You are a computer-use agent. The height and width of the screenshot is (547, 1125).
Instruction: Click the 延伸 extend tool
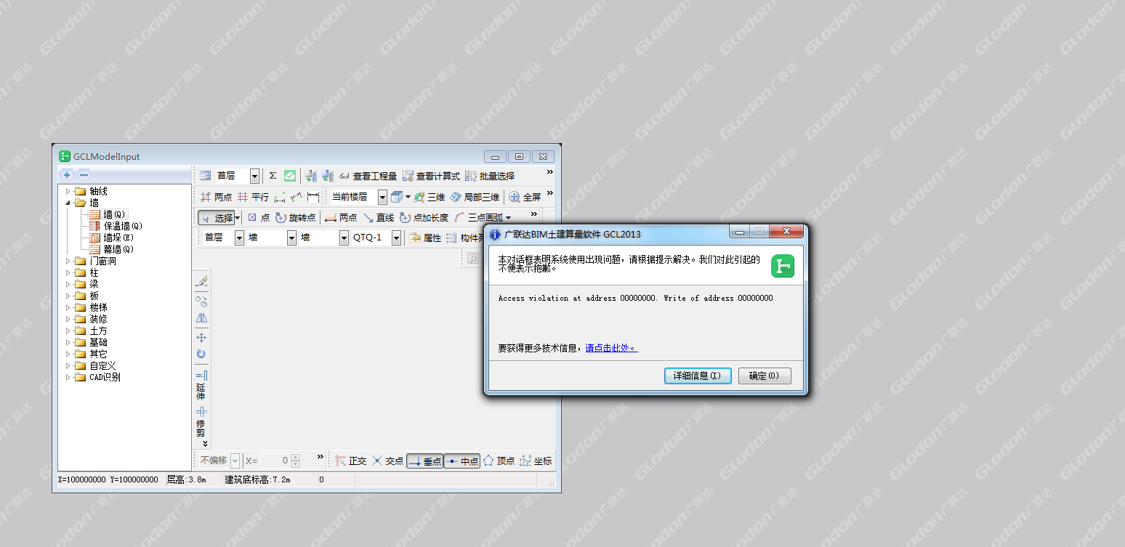tap(201, 385)
